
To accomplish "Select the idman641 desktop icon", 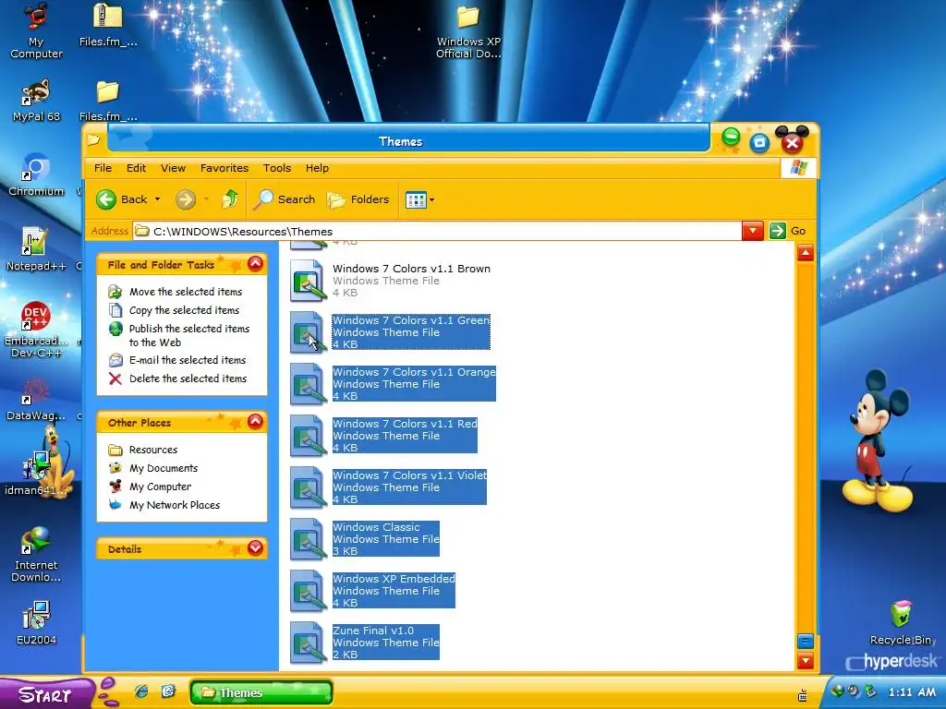I will click(x=36, y=474).
